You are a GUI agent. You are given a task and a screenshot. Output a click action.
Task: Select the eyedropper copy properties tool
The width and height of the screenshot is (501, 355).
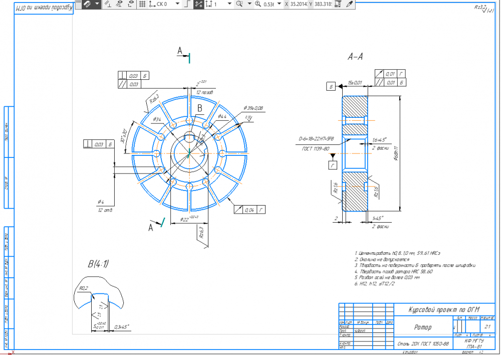tap(349, 4)
